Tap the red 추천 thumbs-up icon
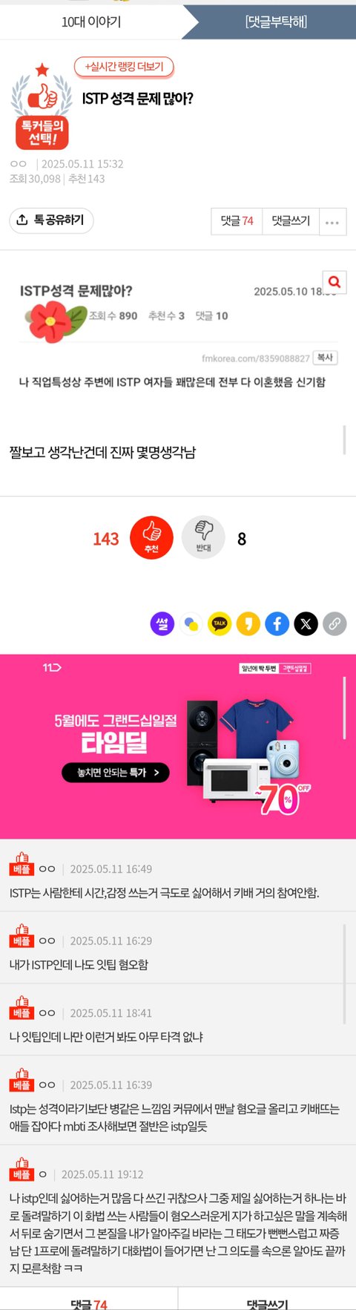This screenshot has height=1310, width=356. (151, 537)
